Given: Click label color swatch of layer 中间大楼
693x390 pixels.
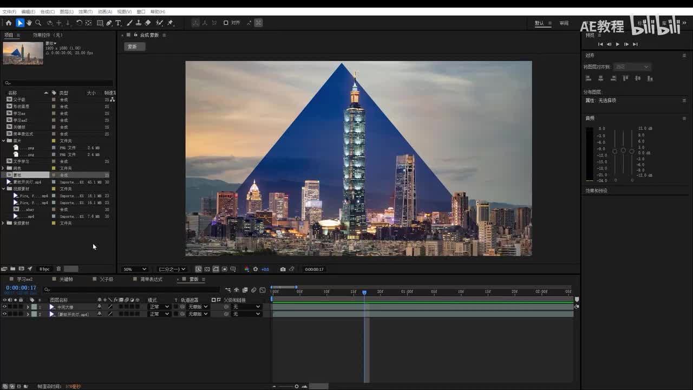Looking at the screenshot, I should (34, 307).
